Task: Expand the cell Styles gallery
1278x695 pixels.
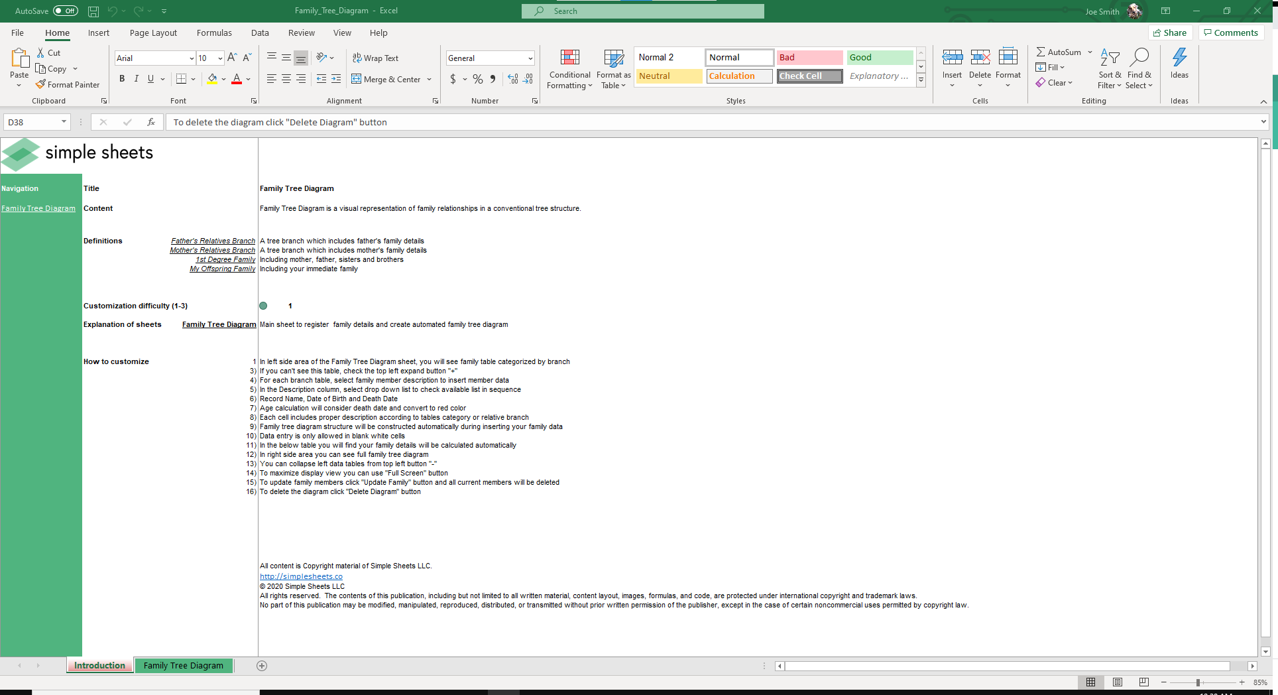Action: (x=921, y=80)
